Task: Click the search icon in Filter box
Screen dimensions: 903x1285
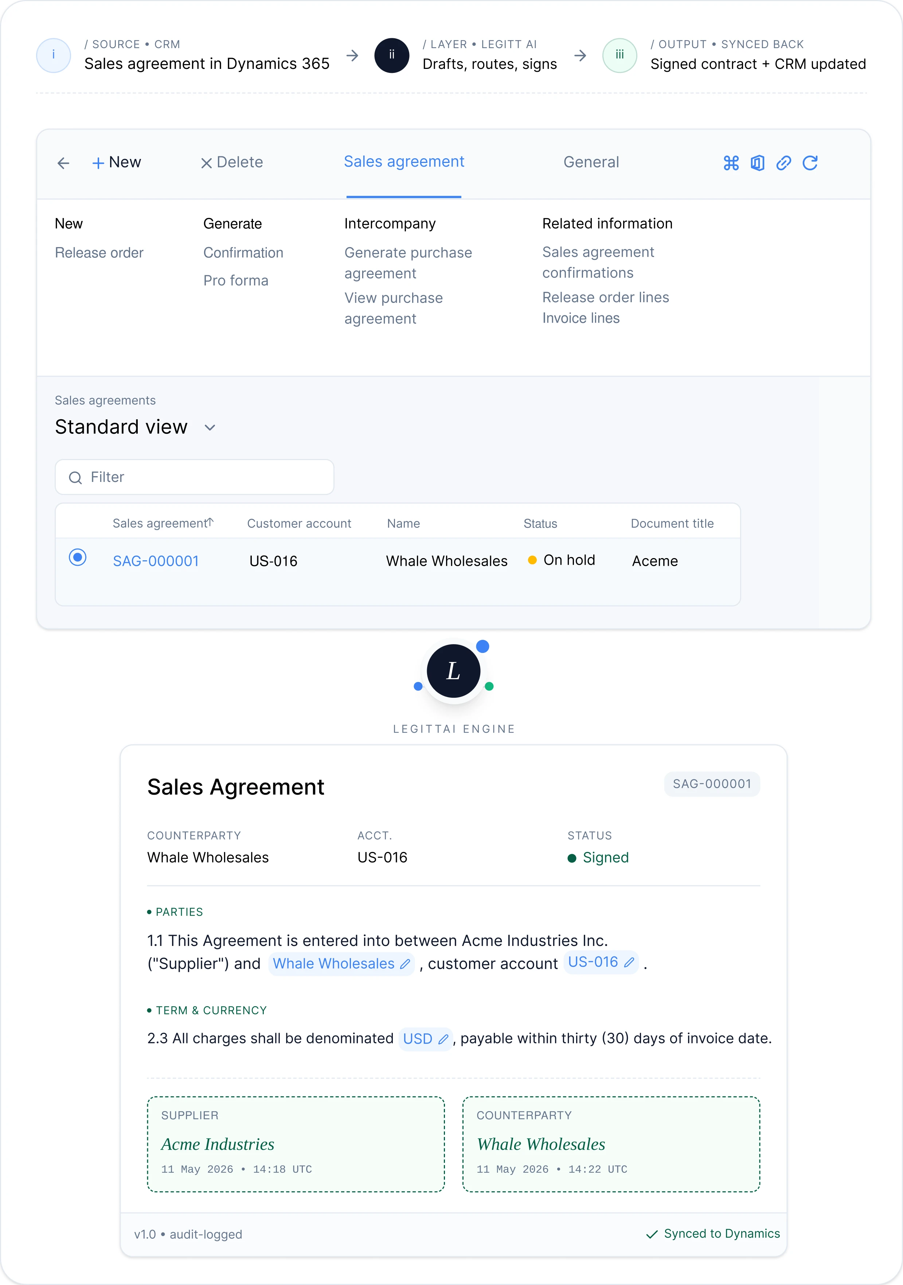Action: pos(75,478)
